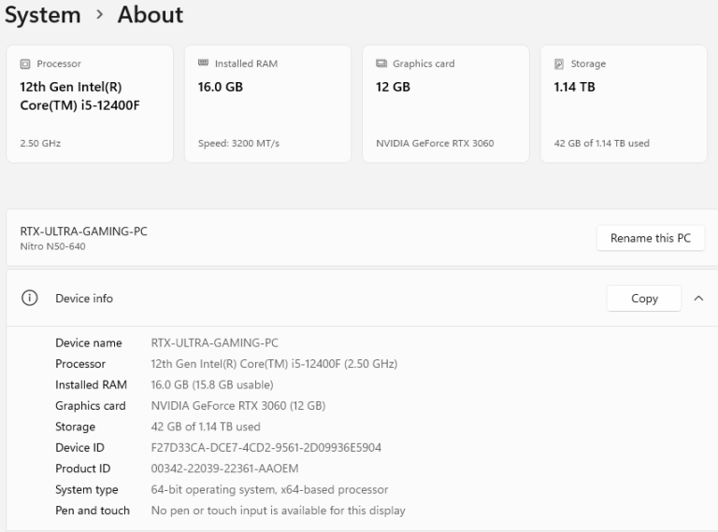This screenshot has height=532, width=718.
Task: Click the Installed RAM memory icon
Action: click(203, 63)
